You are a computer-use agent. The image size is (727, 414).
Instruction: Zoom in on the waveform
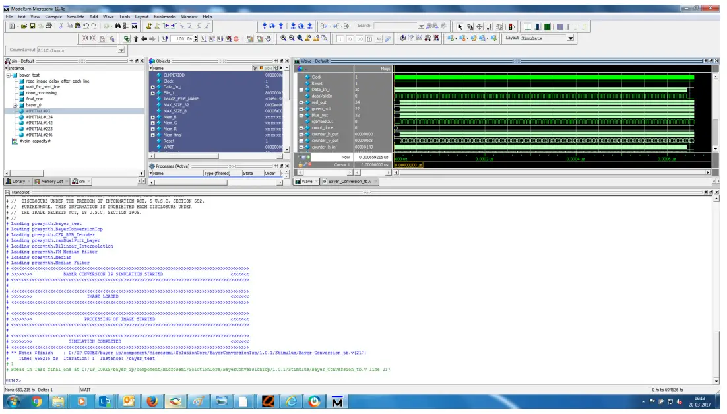point(283,40)
